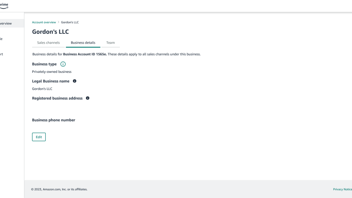Switch to the Sales channels tab

pyautogui.click(x=49, y=43)
